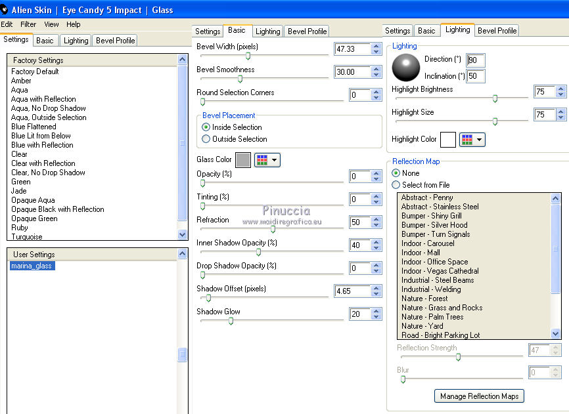Select the Outside Selection radio button
This screenshot has width=569, height=414.
click(x=206, y=138)
